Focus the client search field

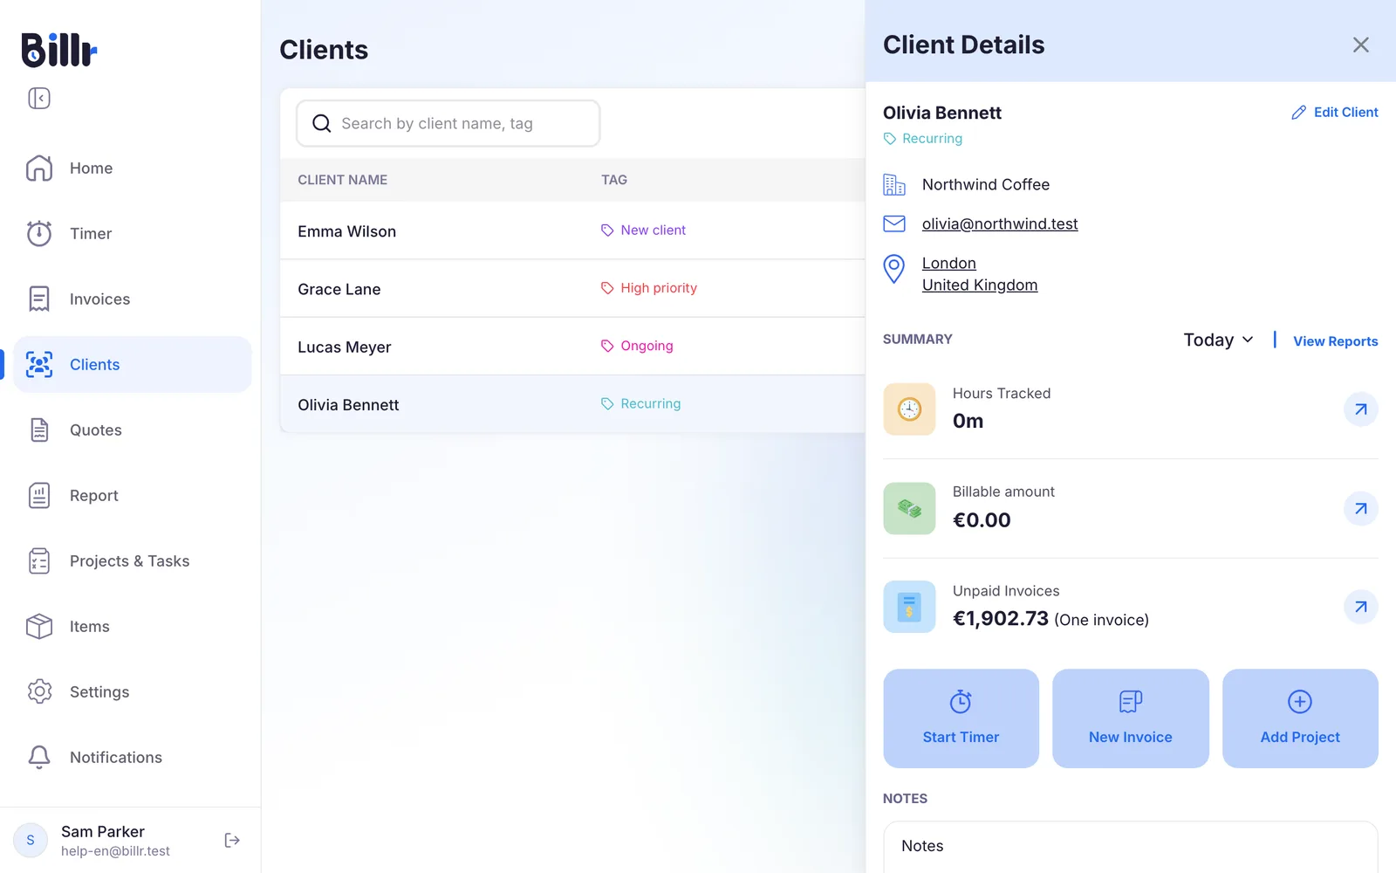(448, 123)
